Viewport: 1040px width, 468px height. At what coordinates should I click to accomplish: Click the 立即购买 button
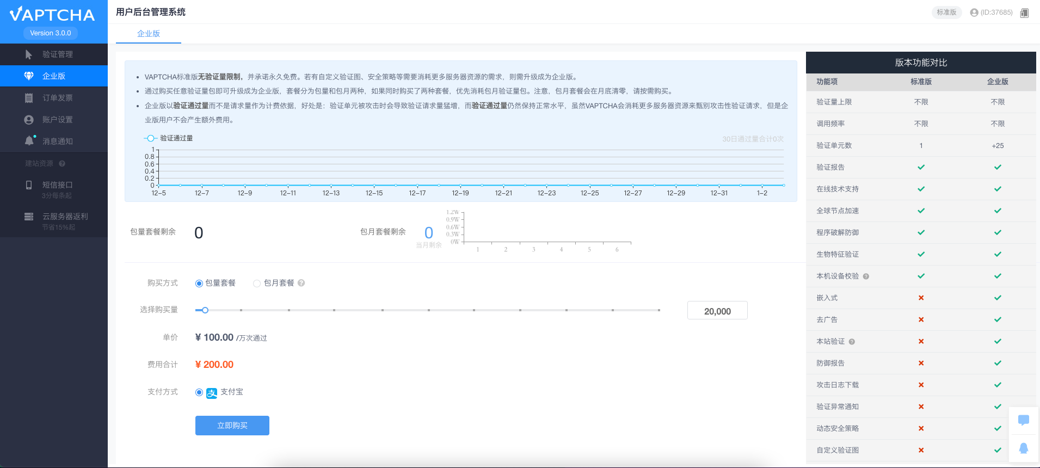click(x=232, y=426)
